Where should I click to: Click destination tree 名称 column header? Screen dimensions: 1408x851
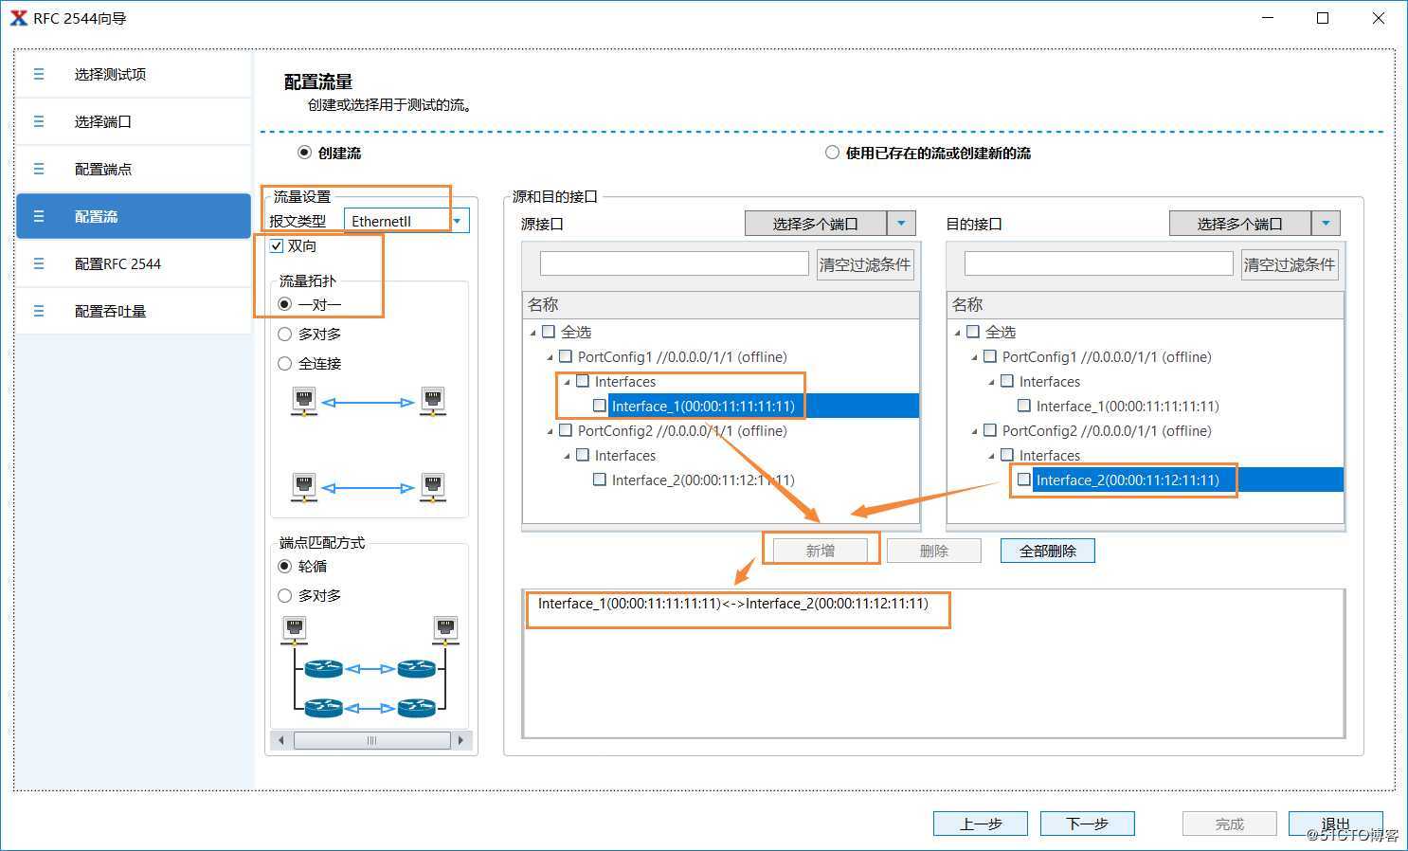coord(1146,304)
